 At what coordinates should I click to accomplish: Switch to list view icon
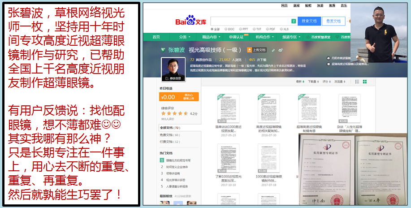[357, 82]
